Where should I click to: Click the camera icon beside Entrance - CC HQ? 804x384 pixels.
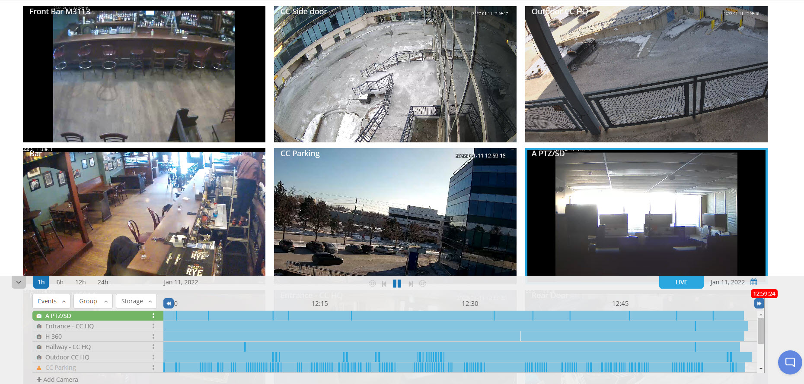pyautogui.click(x=39, y=326)
